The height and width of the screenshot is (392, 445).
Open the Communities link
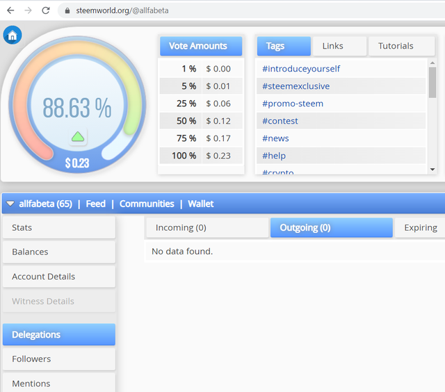coord(147,204)
